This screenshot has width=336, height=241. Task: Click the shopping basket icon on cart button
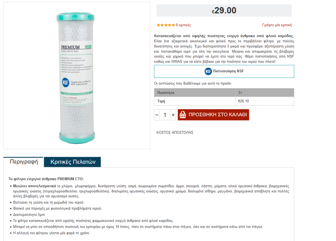coord(183,114)
